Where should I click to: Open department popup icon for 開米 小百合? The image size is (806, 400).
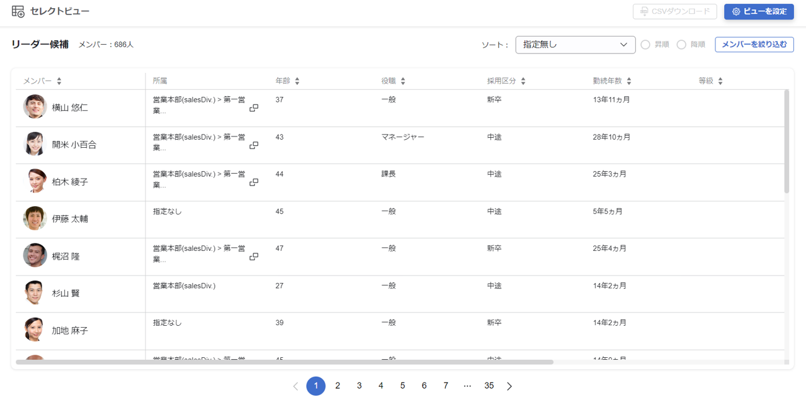tap(254, 145)
